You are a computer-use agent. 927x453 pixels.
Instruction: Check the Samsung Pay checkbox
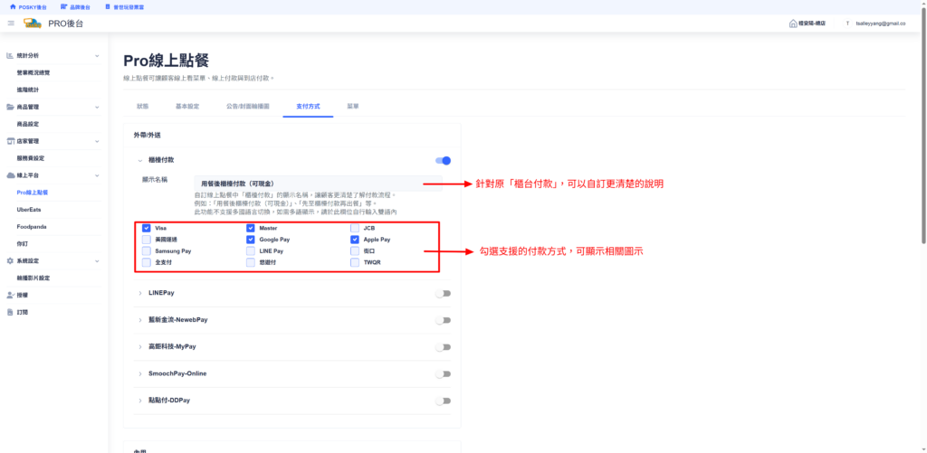pos(146,251)
